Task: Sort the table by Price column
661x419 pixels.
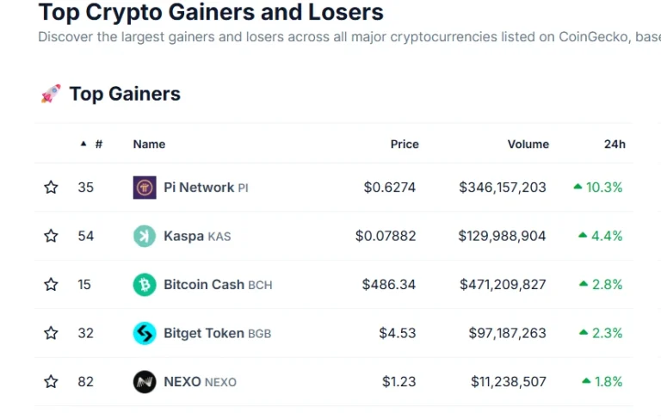Action: [404, 144]
